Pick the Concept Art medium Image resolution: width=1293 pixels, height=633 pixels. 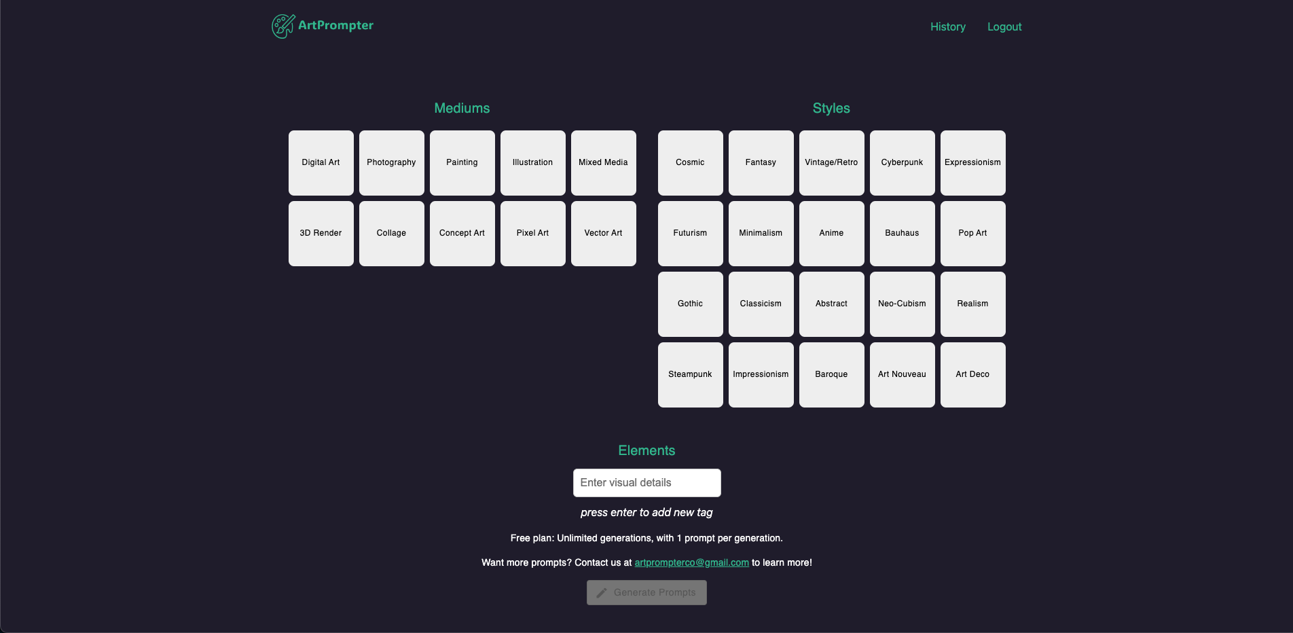click(x=462, y=234)
